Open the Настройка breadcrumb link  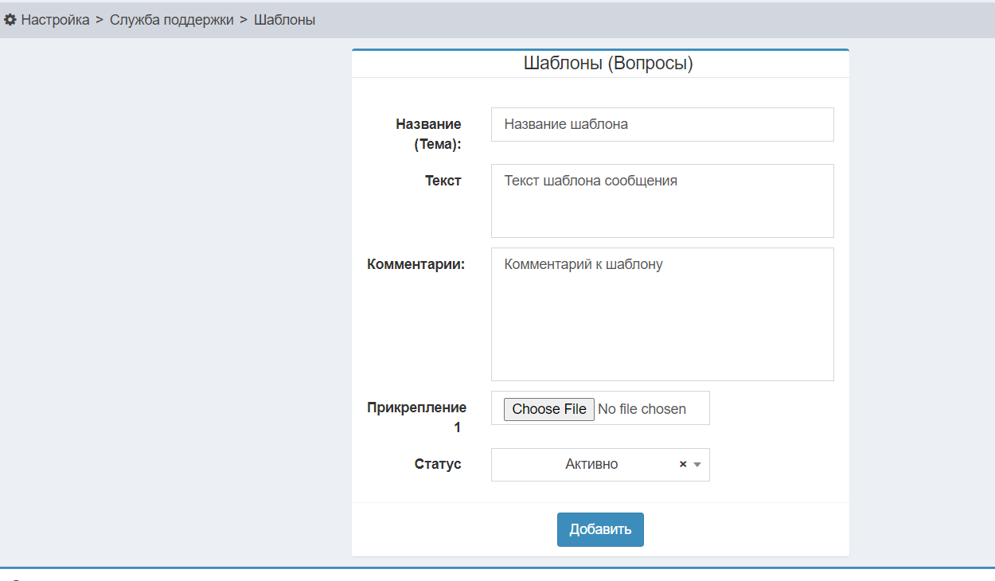point(55,20)
